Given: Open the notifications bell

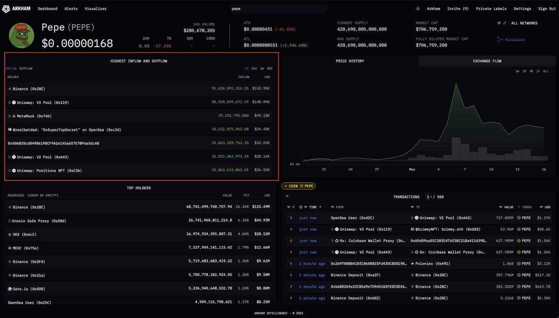Looking at the screenshot, I should pyautogui.click(x=418, y=8).
